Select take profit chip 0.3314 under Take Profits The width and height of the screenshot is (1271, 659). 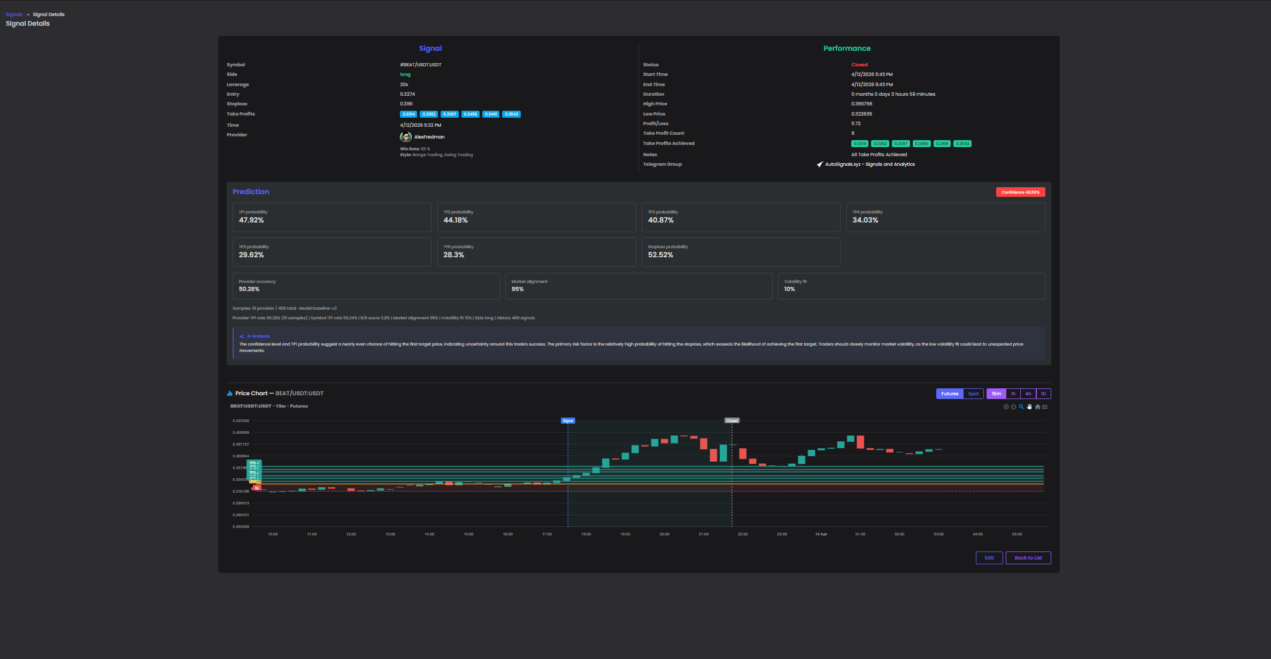click(408, 114)
